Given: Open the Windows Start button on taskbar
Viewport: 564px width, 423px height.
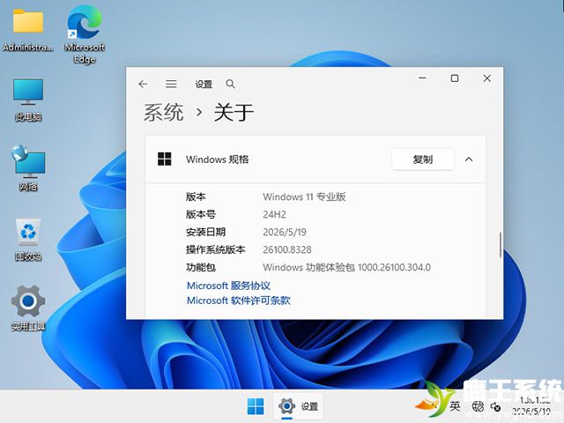Looking at the screenshot, I should tap(256, 406).
